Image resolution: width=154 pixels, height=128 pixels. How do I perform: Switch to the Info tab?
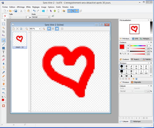point(135,39)
